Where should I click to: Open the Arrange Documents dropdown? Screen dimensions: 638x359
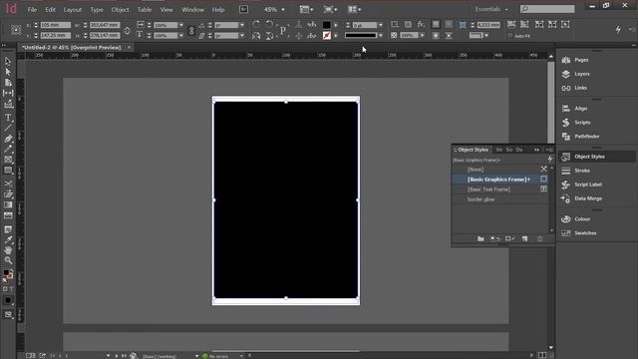(x=355, y=9)
